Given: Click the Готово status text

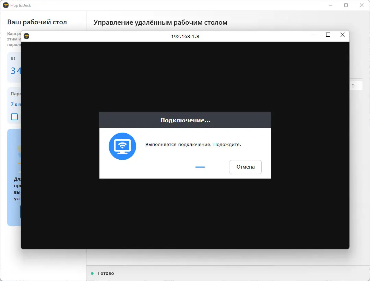Looking at the screenshot, I should click(106, 273).
